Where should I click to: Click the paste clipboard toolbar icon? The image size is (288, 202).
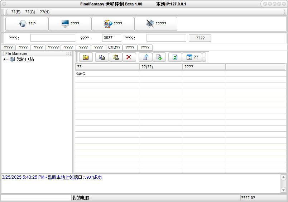pos(115,57)
